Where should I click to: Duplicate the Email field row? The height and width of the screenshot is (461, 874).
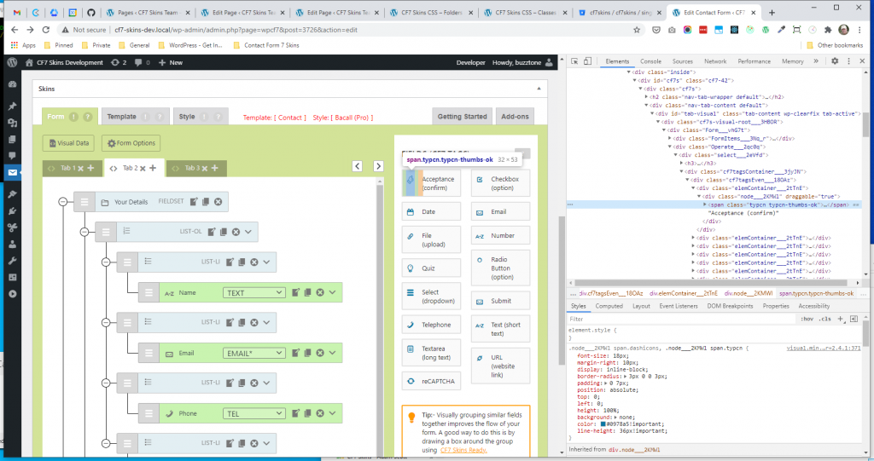pyautogui.click(x=307, y=353)
